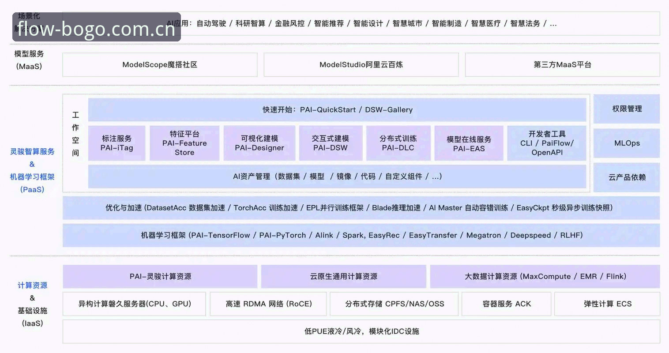The width and height of the screenshot is (669, 353).
Task: Click the 优化与加速 bar
Action: pos(361,208)
